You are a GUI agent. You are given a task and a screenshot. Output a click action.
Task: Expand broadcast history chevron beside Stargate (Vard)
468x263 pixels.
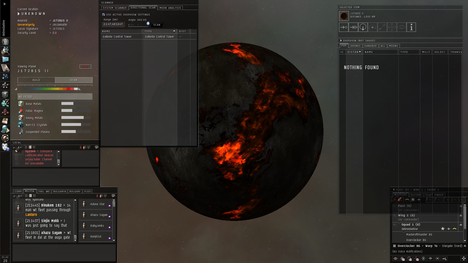point(465,246)
